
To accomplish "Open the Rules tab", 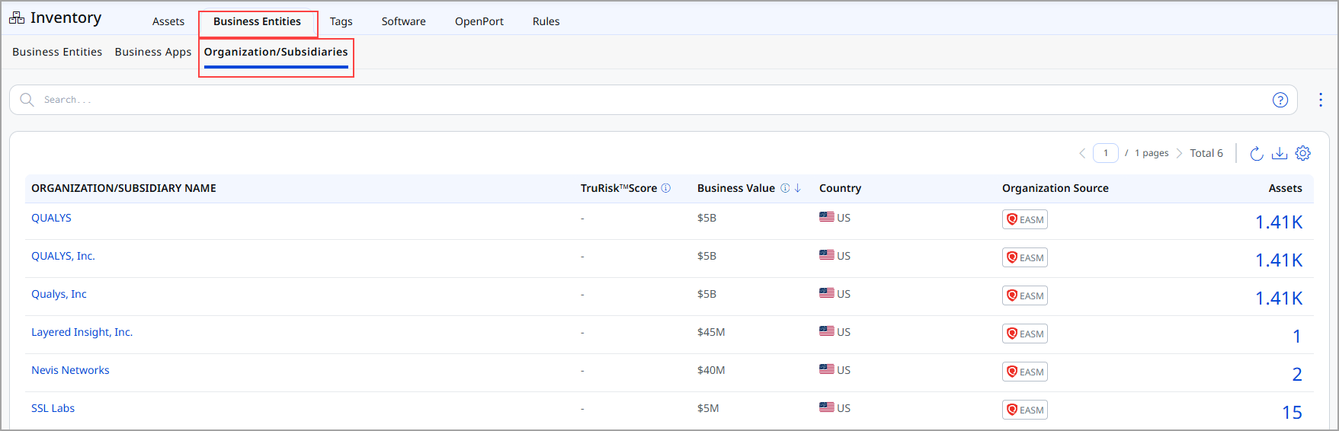I will (546, 21).
